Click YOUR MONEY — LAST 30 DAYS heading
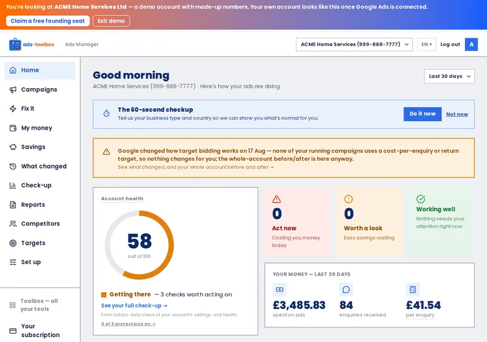This screenshot has width=487, height=342. click(x=312, y=274)
